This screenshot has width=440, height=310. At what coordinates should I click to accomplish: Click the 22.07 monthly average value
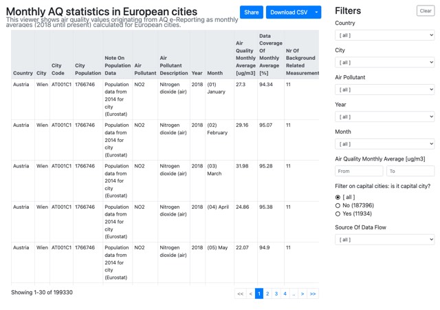242,247
